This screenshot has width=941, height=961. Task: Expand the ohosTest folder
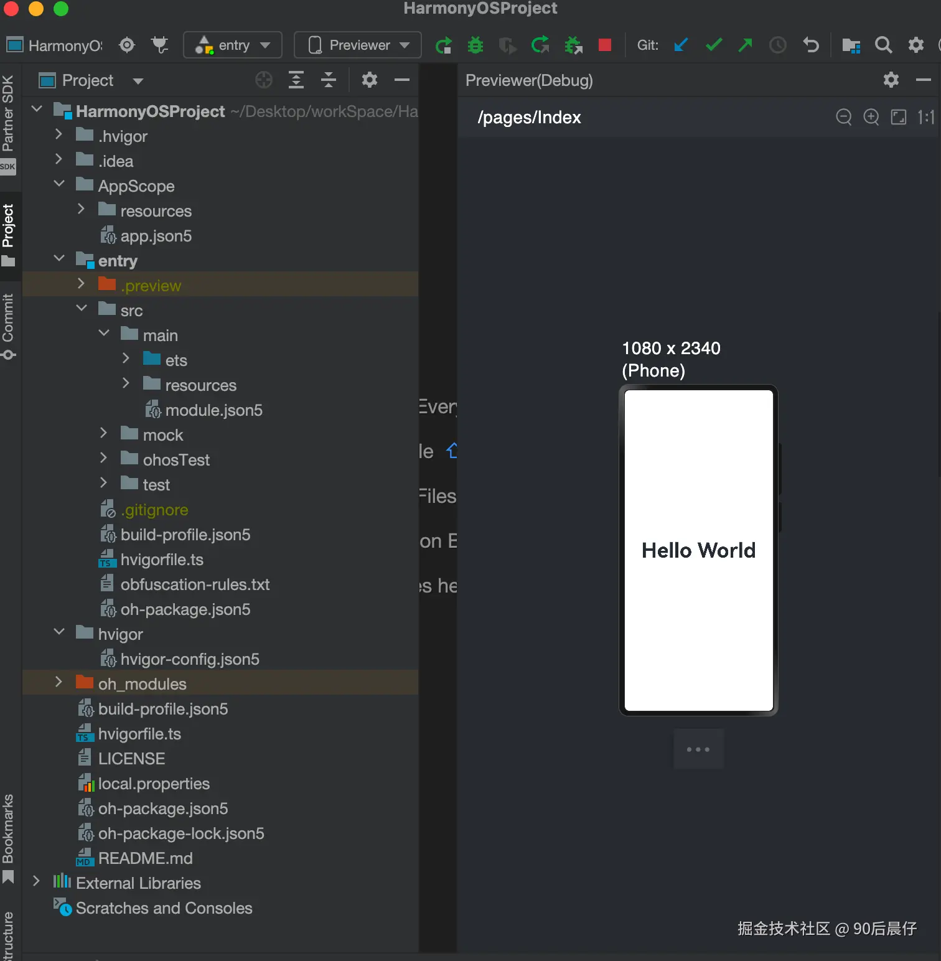(103, 458)
